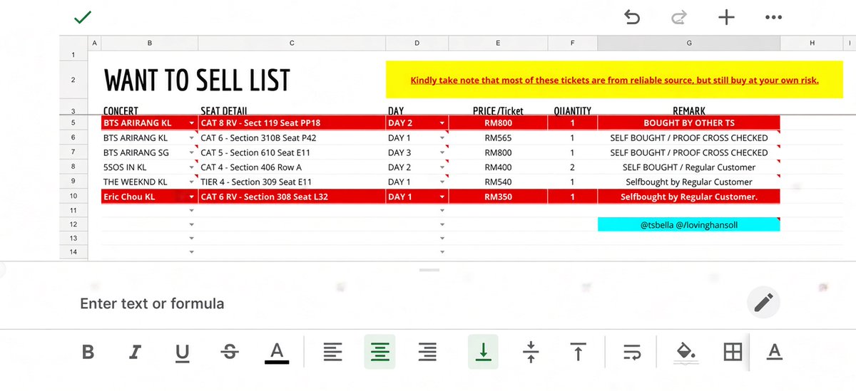Toggle italic formatting

coord(135,352)
